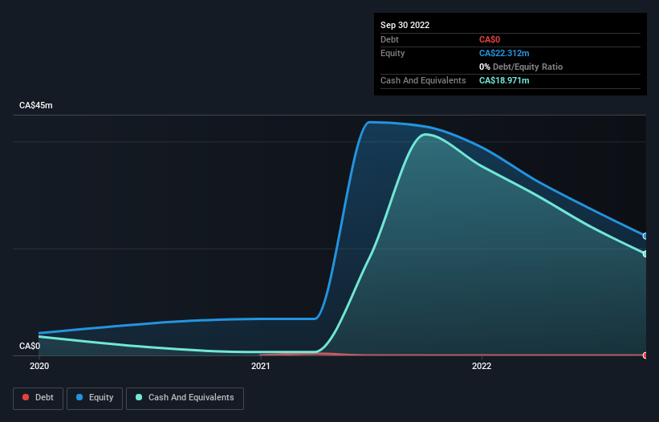This screenshot has width=659, height=422.
Task: Click the teal Cash legend dot
Action: pyautogui.click(x=139, y=397)
